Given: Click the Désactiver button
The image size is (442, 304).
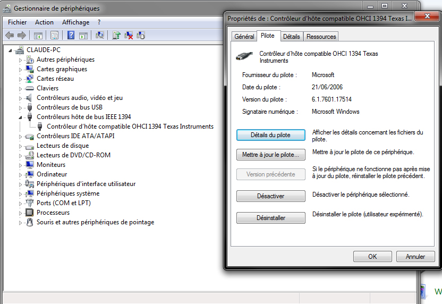Looking at the screenshot, I should 270,196.
